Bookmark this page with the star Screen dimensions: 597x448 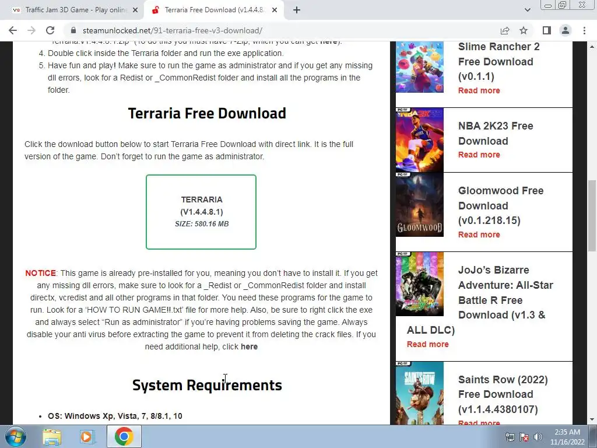[524, 30]
